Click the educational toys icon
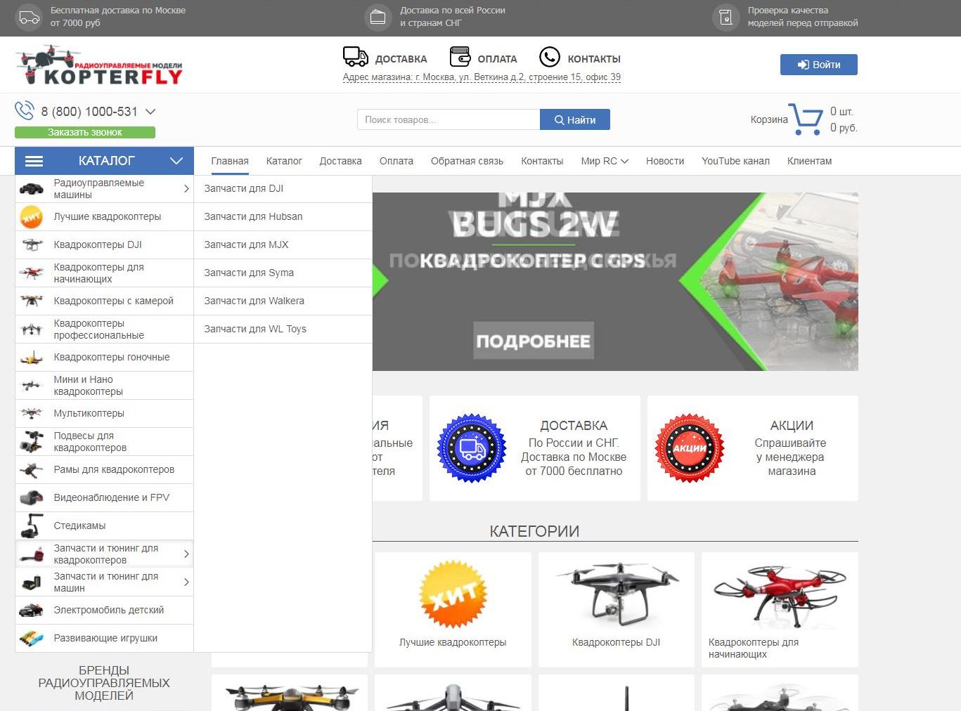 click(x=32, y=639)
